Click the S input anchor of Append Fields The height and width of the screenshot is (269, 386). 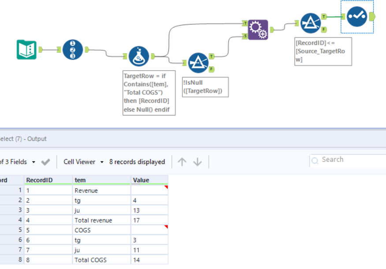[x=245, y=37]
